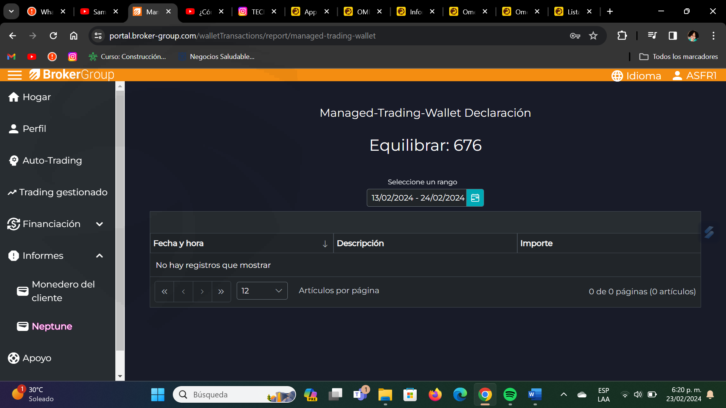The height and width of the screenshot is (408, 726).
Task: Open Auto-Trading in the sidebar
Action: [x=52, y=161]
